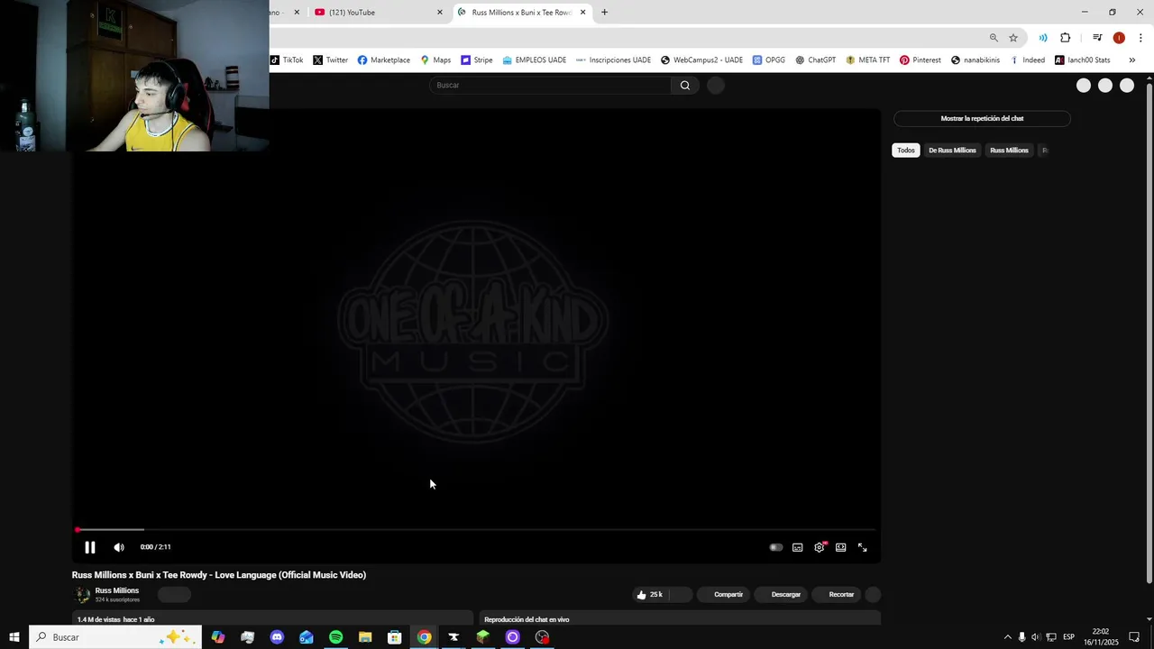Open the Indeed bookmark
This screenshot has height=649, width=1154.
pyautogui.click(x=1028, y=60)
